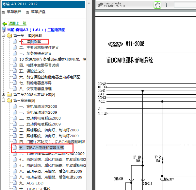This screenshot has width=196, height=190.
Task: Follow the 返回上一级 link
Action: [x=17, y=23]
